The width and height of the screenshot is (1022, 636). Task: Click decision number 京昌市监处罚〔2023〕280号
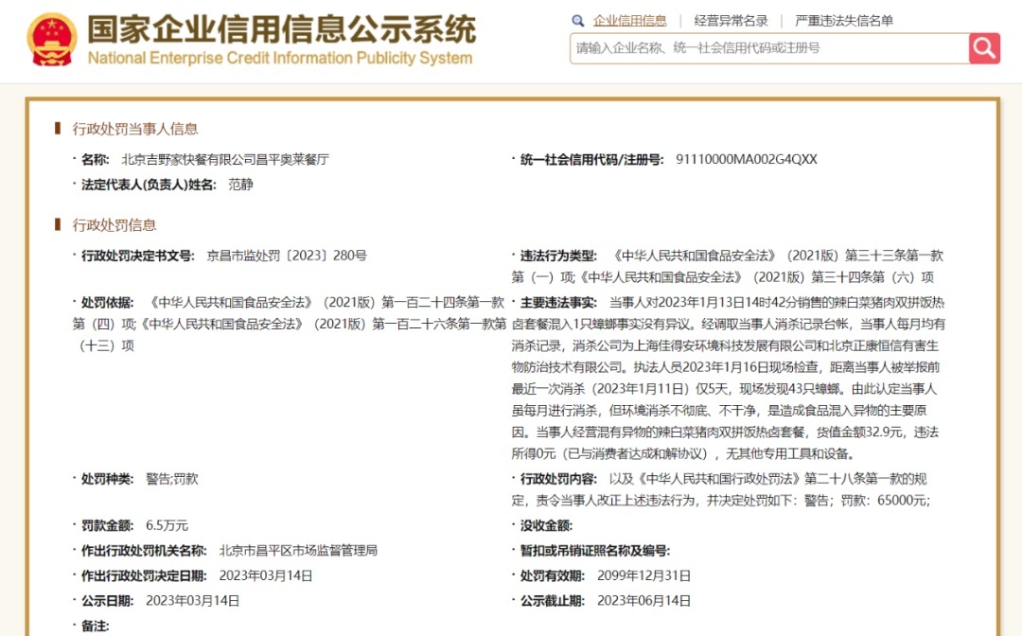point(287,256)
